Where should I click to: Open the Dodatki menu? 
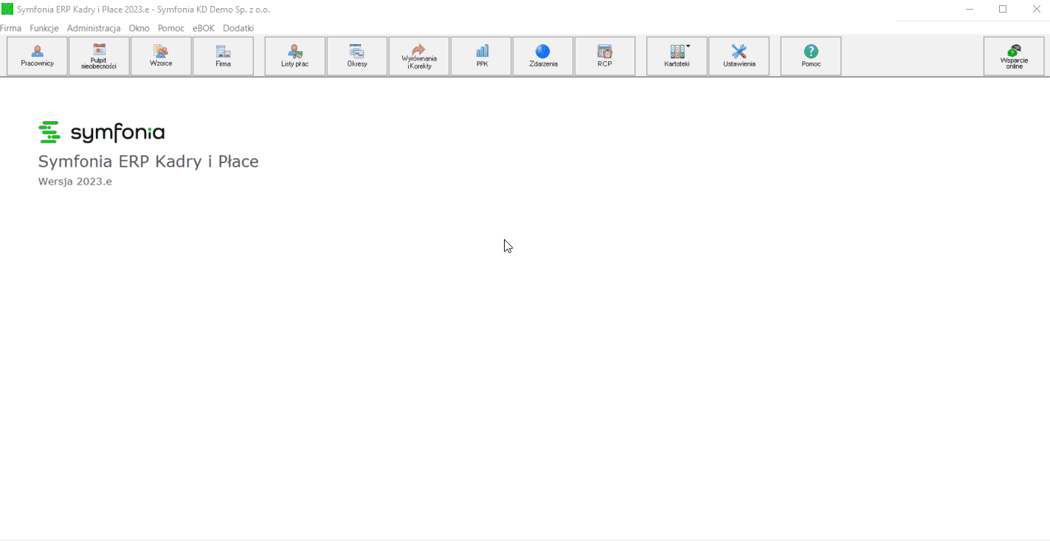pyautogui.click(x=238, y=28)
